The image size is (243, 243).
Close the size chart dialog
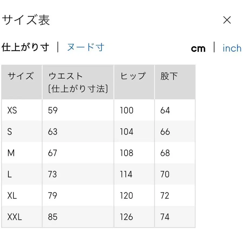[227, 21]
